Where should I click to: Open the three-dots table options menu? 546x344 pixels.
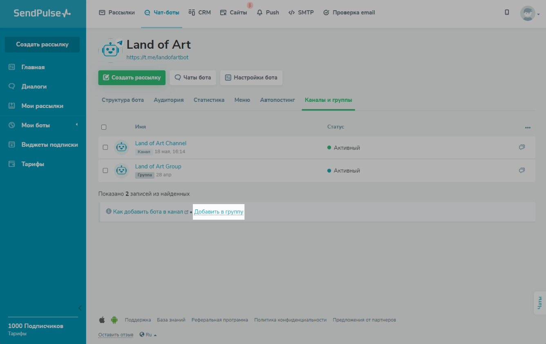pos(528,127)
